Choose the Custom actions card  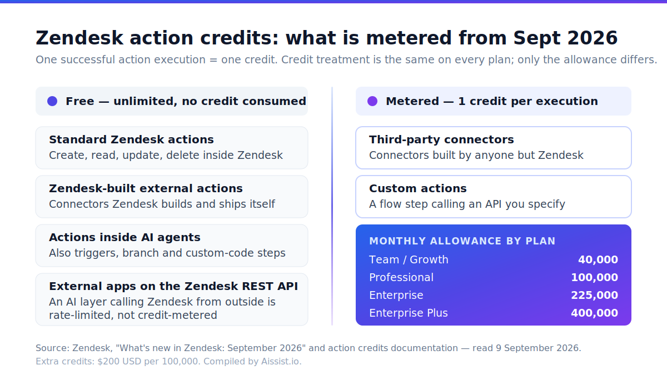494,197
